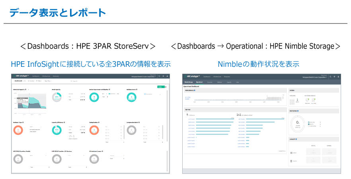Click the hardware array icon in SYSTEM panel
This screenshot has width=351, height=179.
(292, 102)
